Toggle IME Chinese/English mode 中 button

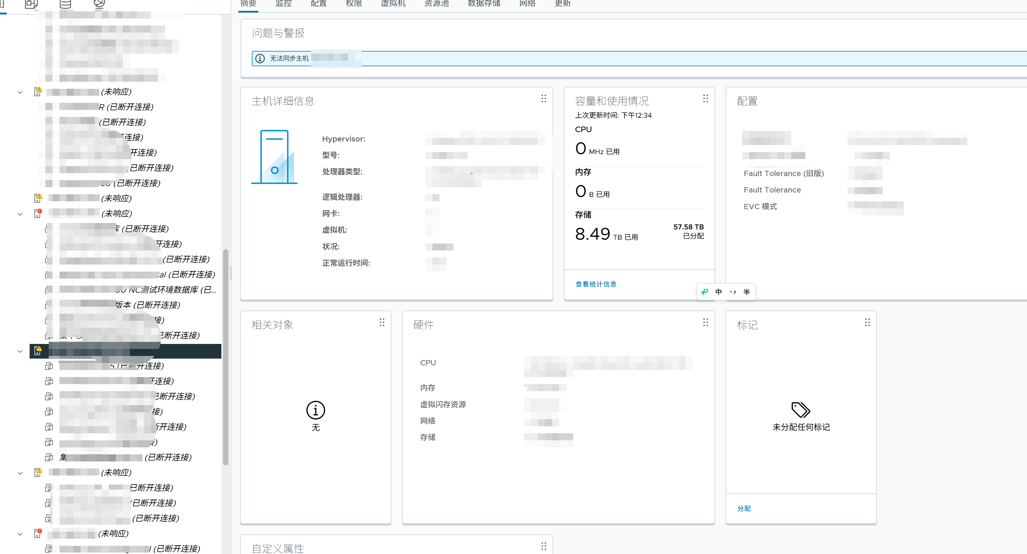(718, 292)
